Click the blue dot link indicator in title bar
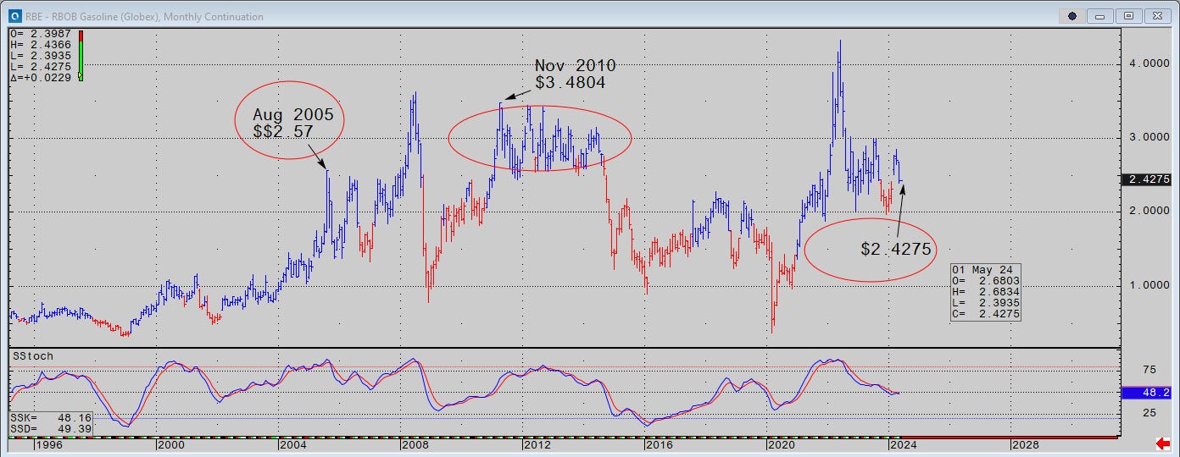This screenshot has width=1180, height=457. pyautogui.click(x=1072, y=16)
